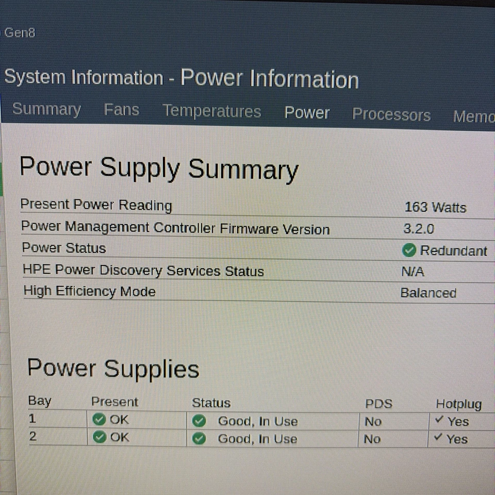Viewport: 495px width, 495px height.
Task: Click the Bay 1 Hotplug checkmark
Action: 439,420
